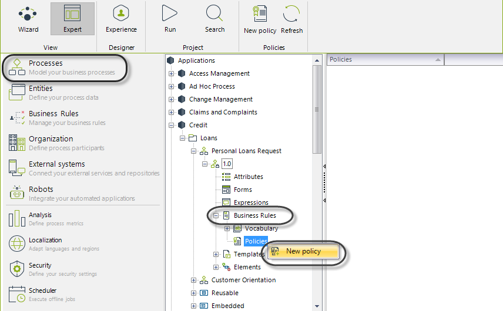This screenshot has width=503, height=311.
Task: Select Business Rules tree node
Action: [254, 215]
